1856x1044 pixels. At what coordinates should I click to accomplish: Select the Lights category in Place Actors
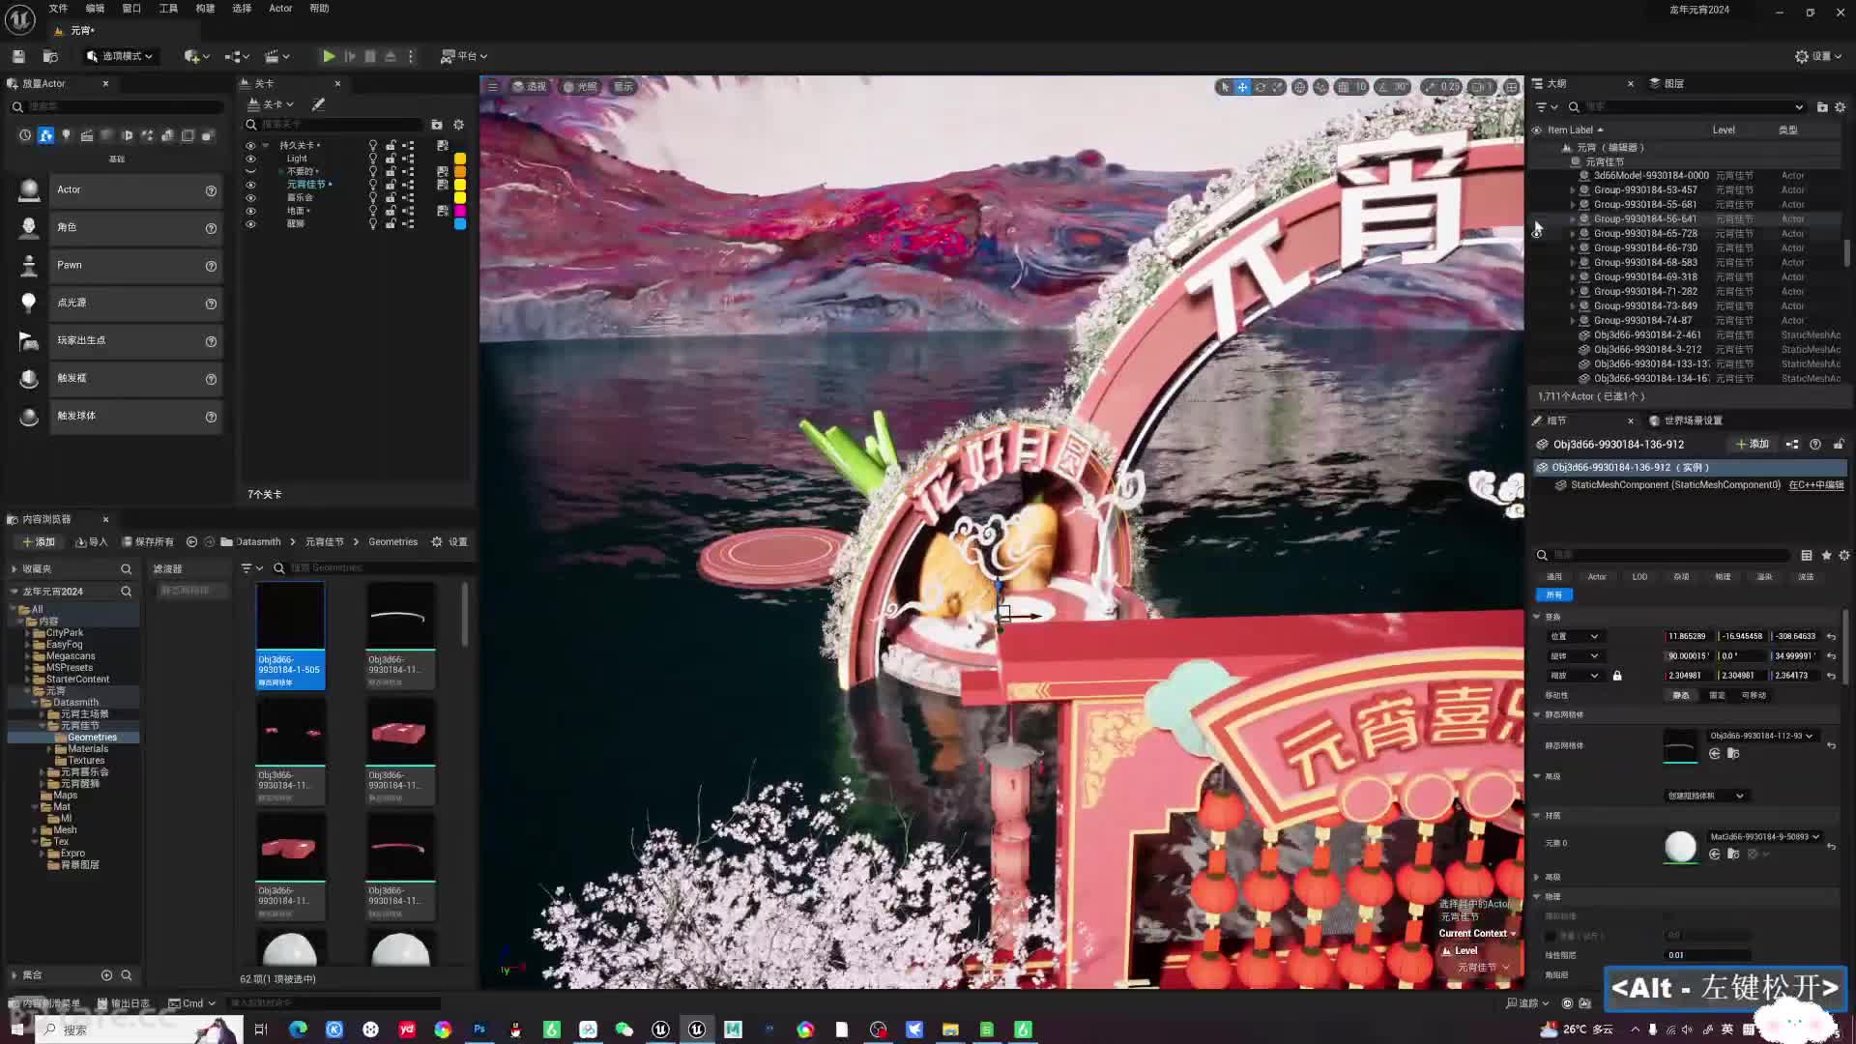point(66,135)
